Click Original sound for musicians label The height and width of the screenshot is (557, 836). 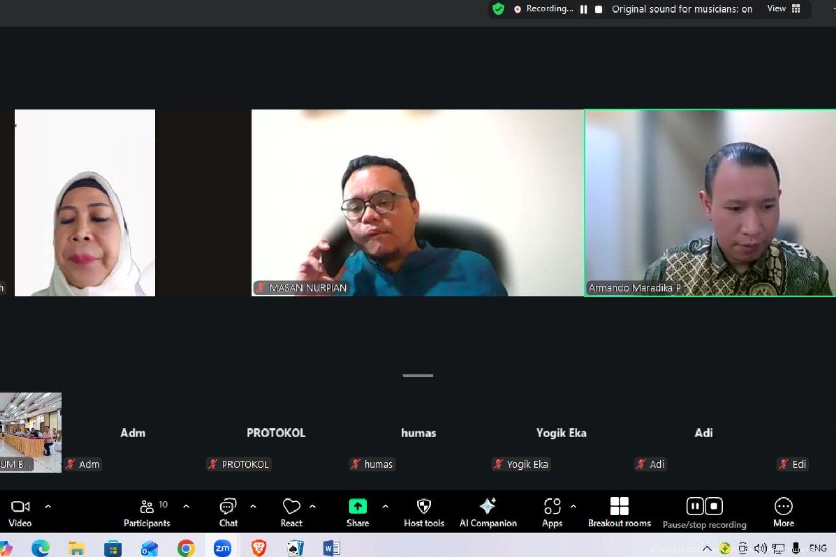click(x=682, y=9)
